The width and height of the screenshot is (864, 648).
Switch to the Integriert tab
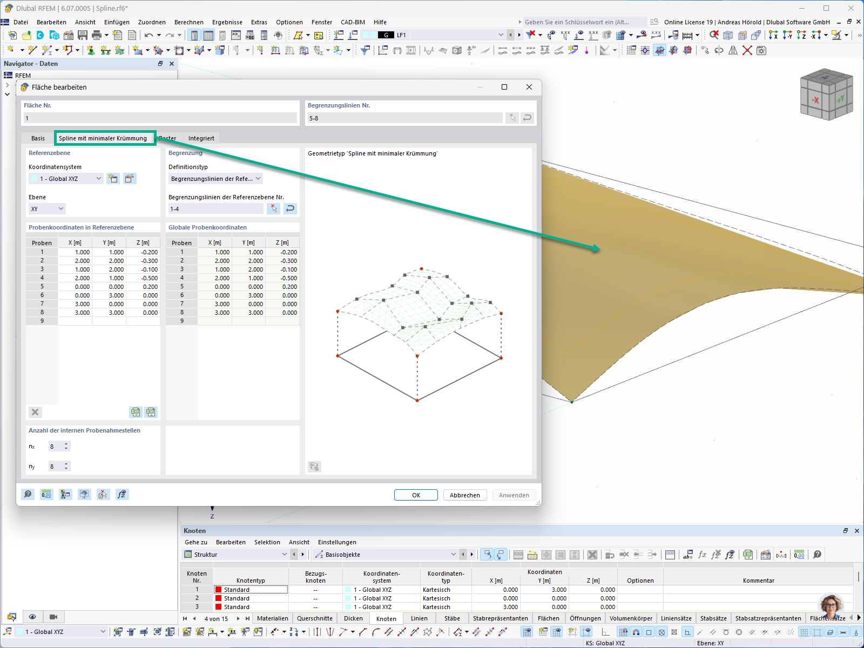pyautogui.click(x=200, y=138)
